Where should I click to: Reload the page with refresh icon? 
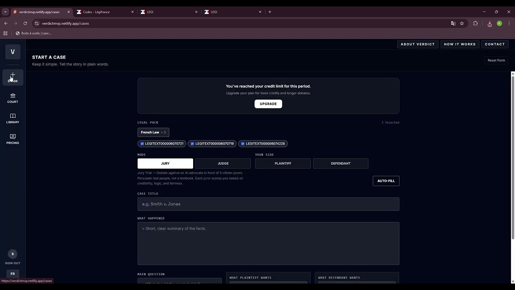click(x=25, y=23)
